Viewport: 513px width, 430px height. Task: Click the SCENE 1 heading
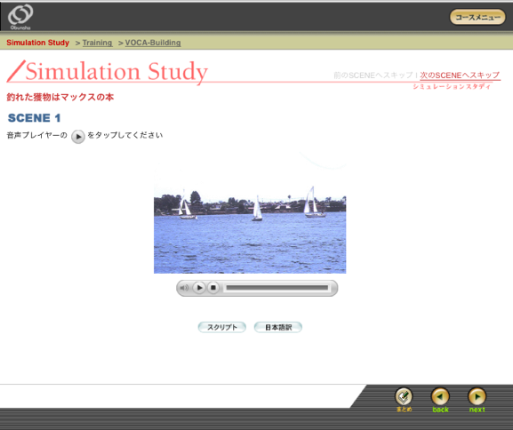(x=35, y=118)
